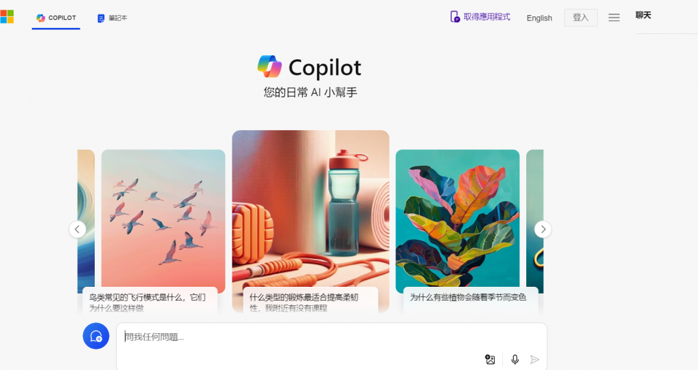Click the 登入 sign-in button
This screenshot has height=370, width=698.
tap(581, 18)
